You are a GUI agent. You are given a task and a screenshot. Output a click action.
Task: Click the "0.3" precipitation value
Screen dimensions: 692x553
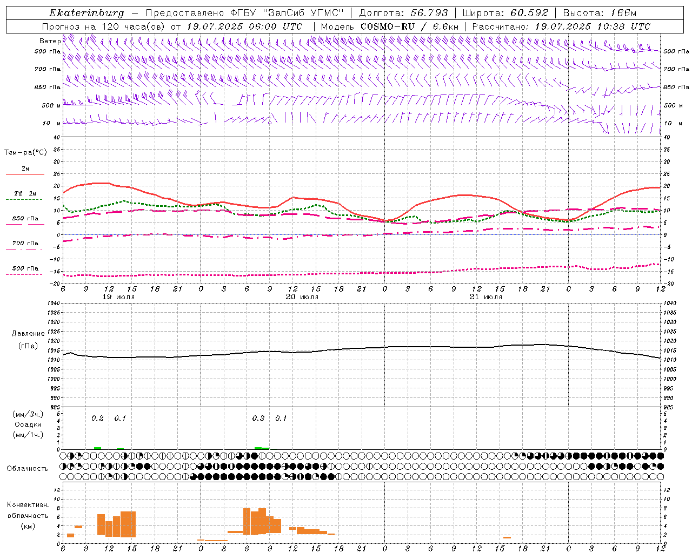tap(258, 419)
